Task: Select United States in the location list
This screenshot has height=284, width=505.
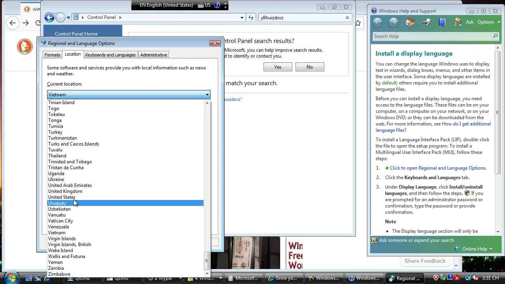Action: [125, 197]
